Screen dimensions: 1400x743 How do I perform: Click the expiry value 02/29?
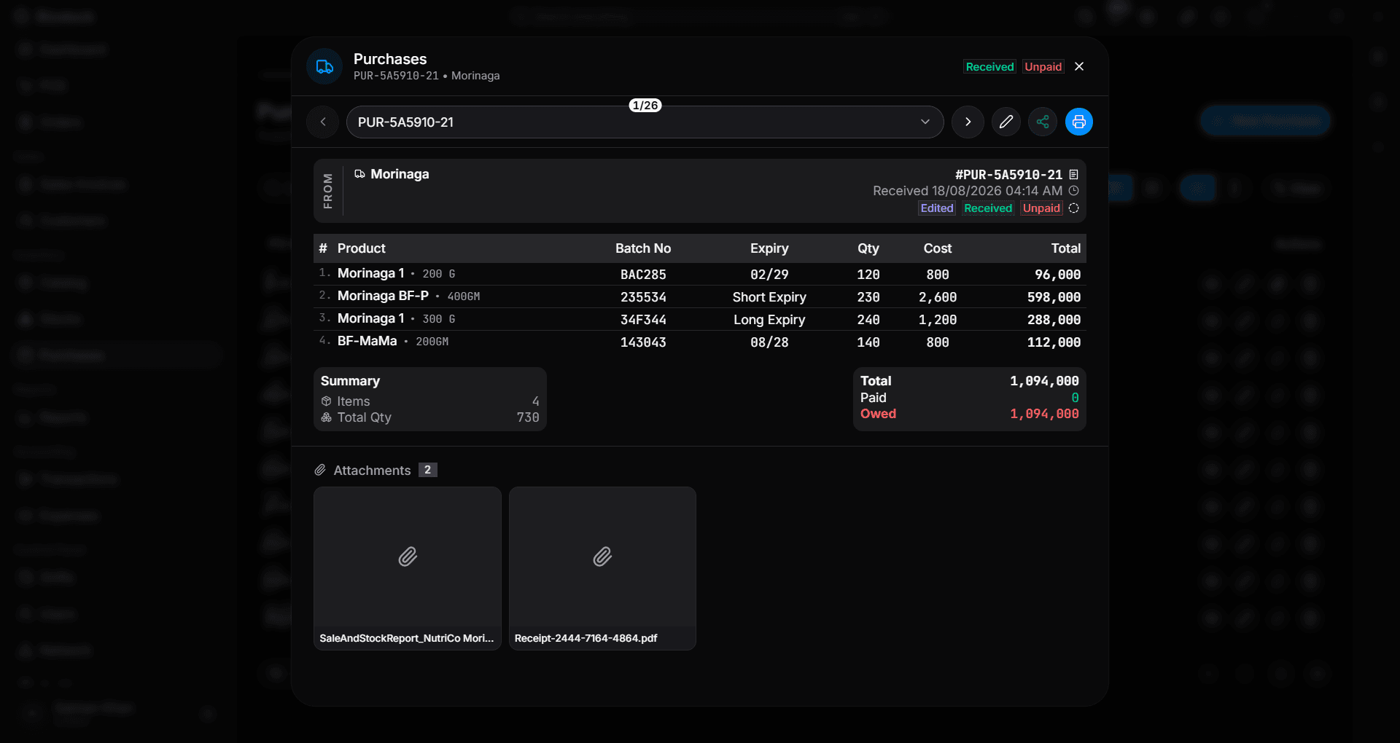[x=769, y=275]
